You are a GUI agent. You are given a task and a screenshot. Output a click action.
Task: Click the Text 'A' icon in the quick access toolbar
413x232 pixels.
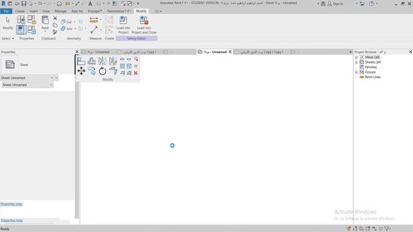(x=90, y=4)
